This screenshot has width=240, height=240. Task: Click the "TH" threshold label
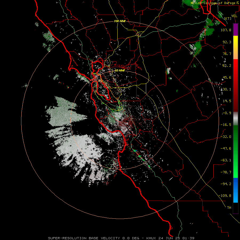[x=229, y=208]
